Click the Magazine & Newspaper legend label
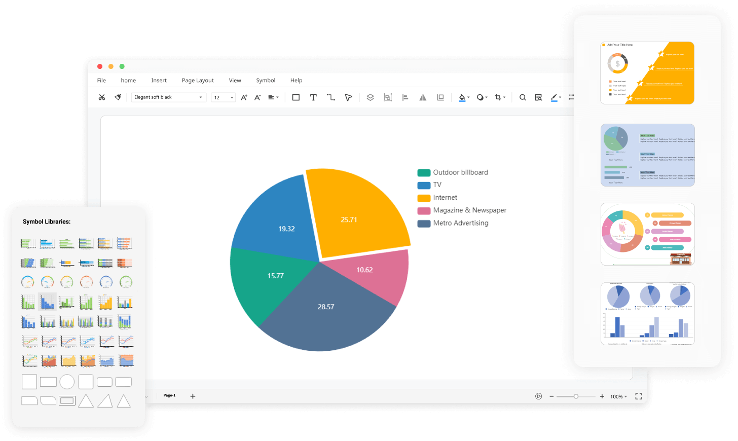 (469, 210)
